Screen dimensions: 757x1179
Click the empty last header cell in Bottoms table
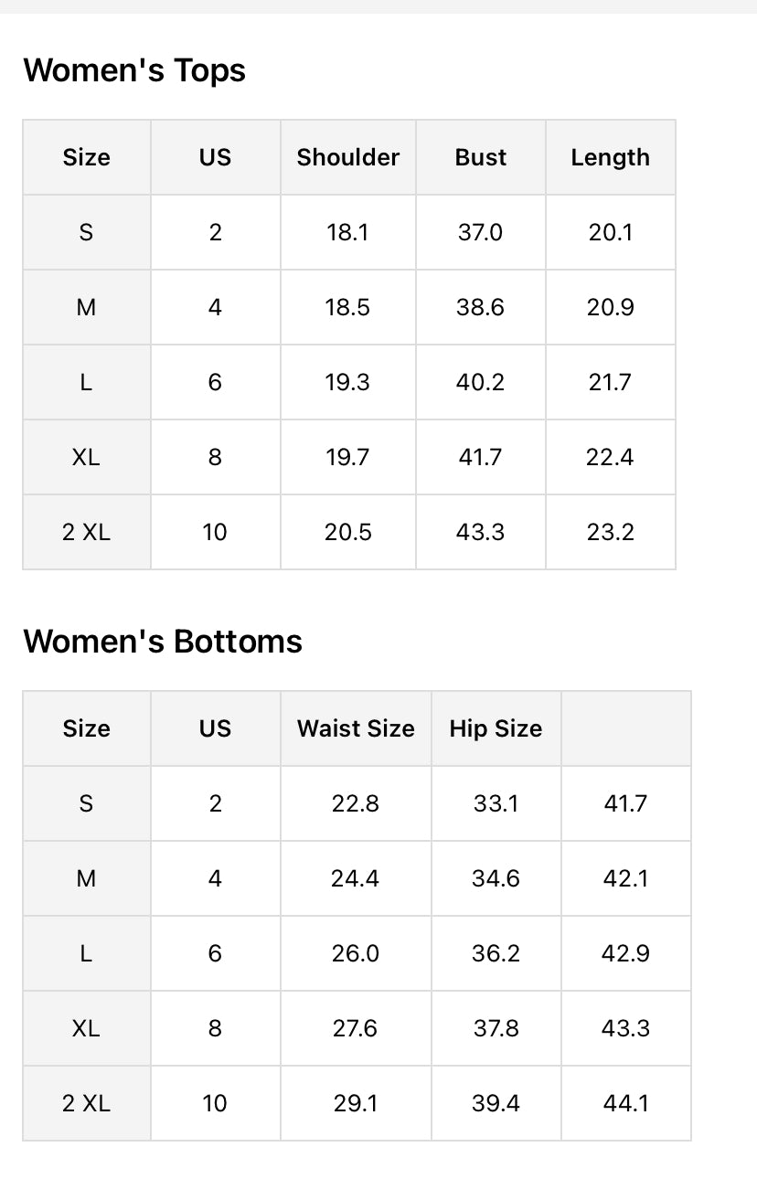pos(625,728)
